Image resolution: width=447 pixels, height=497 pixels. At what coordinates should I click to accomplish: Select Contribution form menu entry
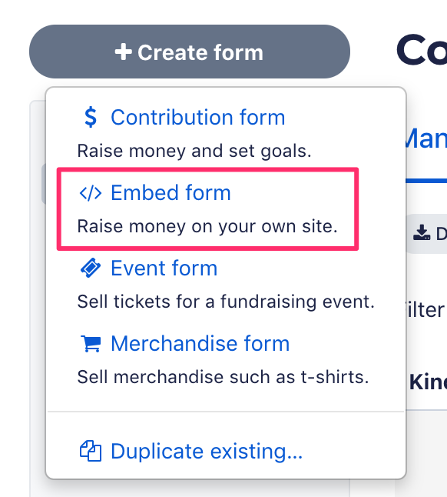197,117
